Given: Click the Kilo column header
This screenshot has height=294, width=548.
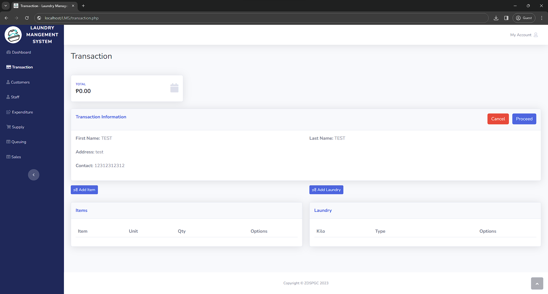Looking at the screenshot, I should [321, 231].
